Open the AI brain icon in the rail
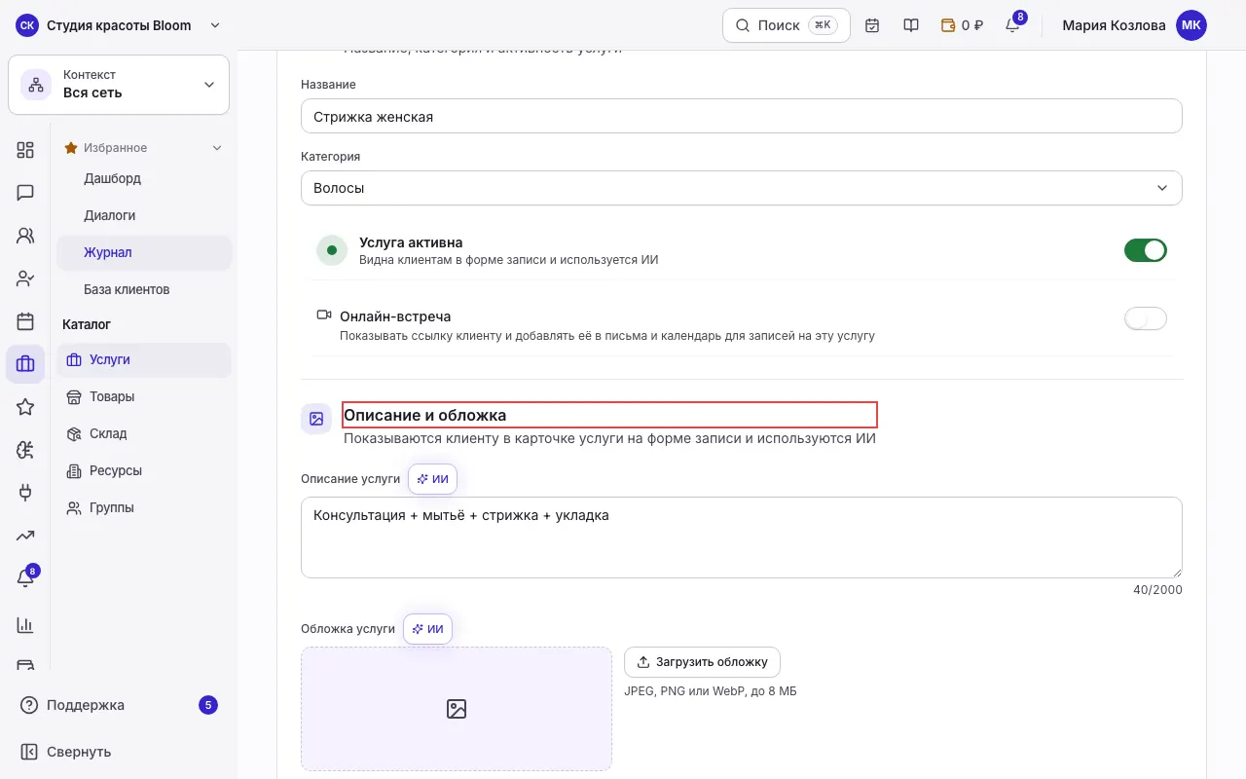 [x=25, y=450]
